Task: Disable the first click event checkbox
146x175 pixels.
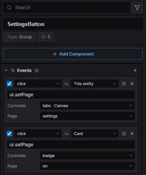Action: (x=10, y=84)
